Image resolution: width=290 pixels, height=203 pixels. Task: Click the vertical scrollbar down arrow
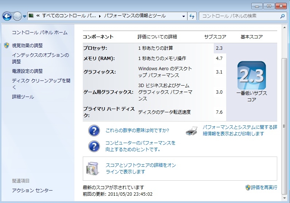283,198
